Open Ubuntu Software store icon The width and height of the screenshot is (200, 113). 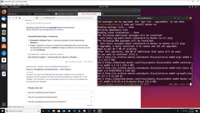pyautogui.click(x=4, y=46)
